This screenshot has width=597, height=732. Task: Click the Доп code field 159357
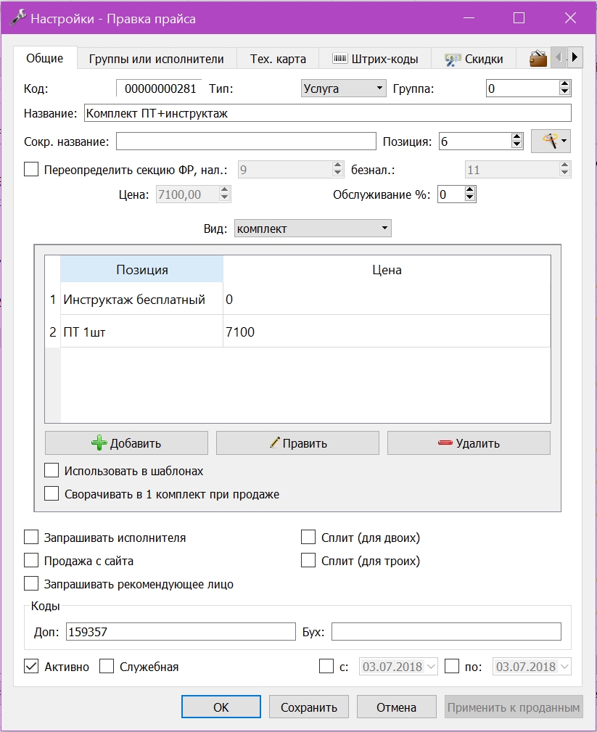(x=181, y=632)
